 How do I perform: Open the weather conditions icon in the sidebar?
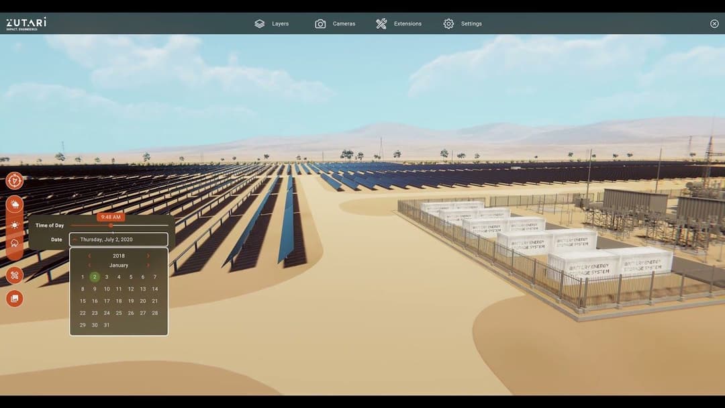pos(15,203)
